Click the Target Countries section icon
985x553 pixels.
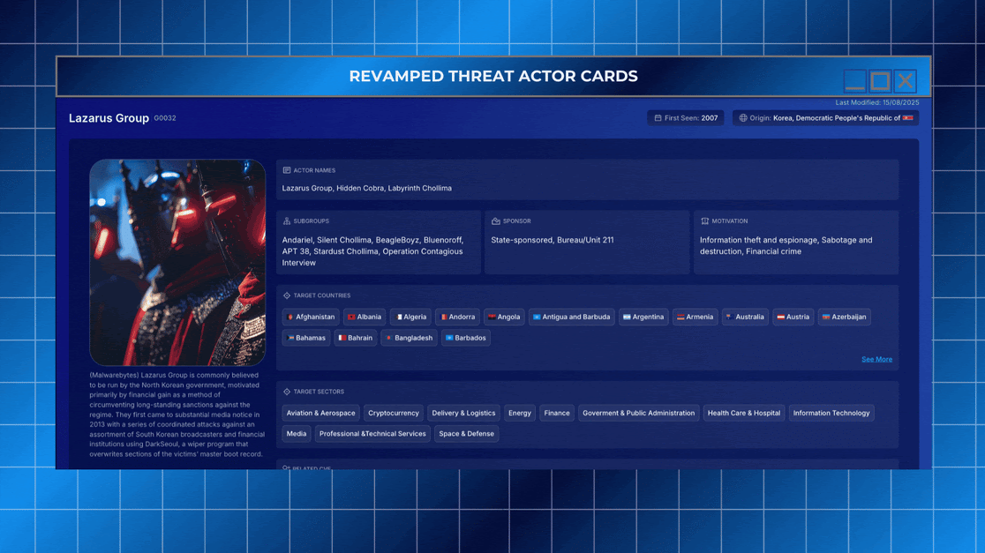coord(287,295)
